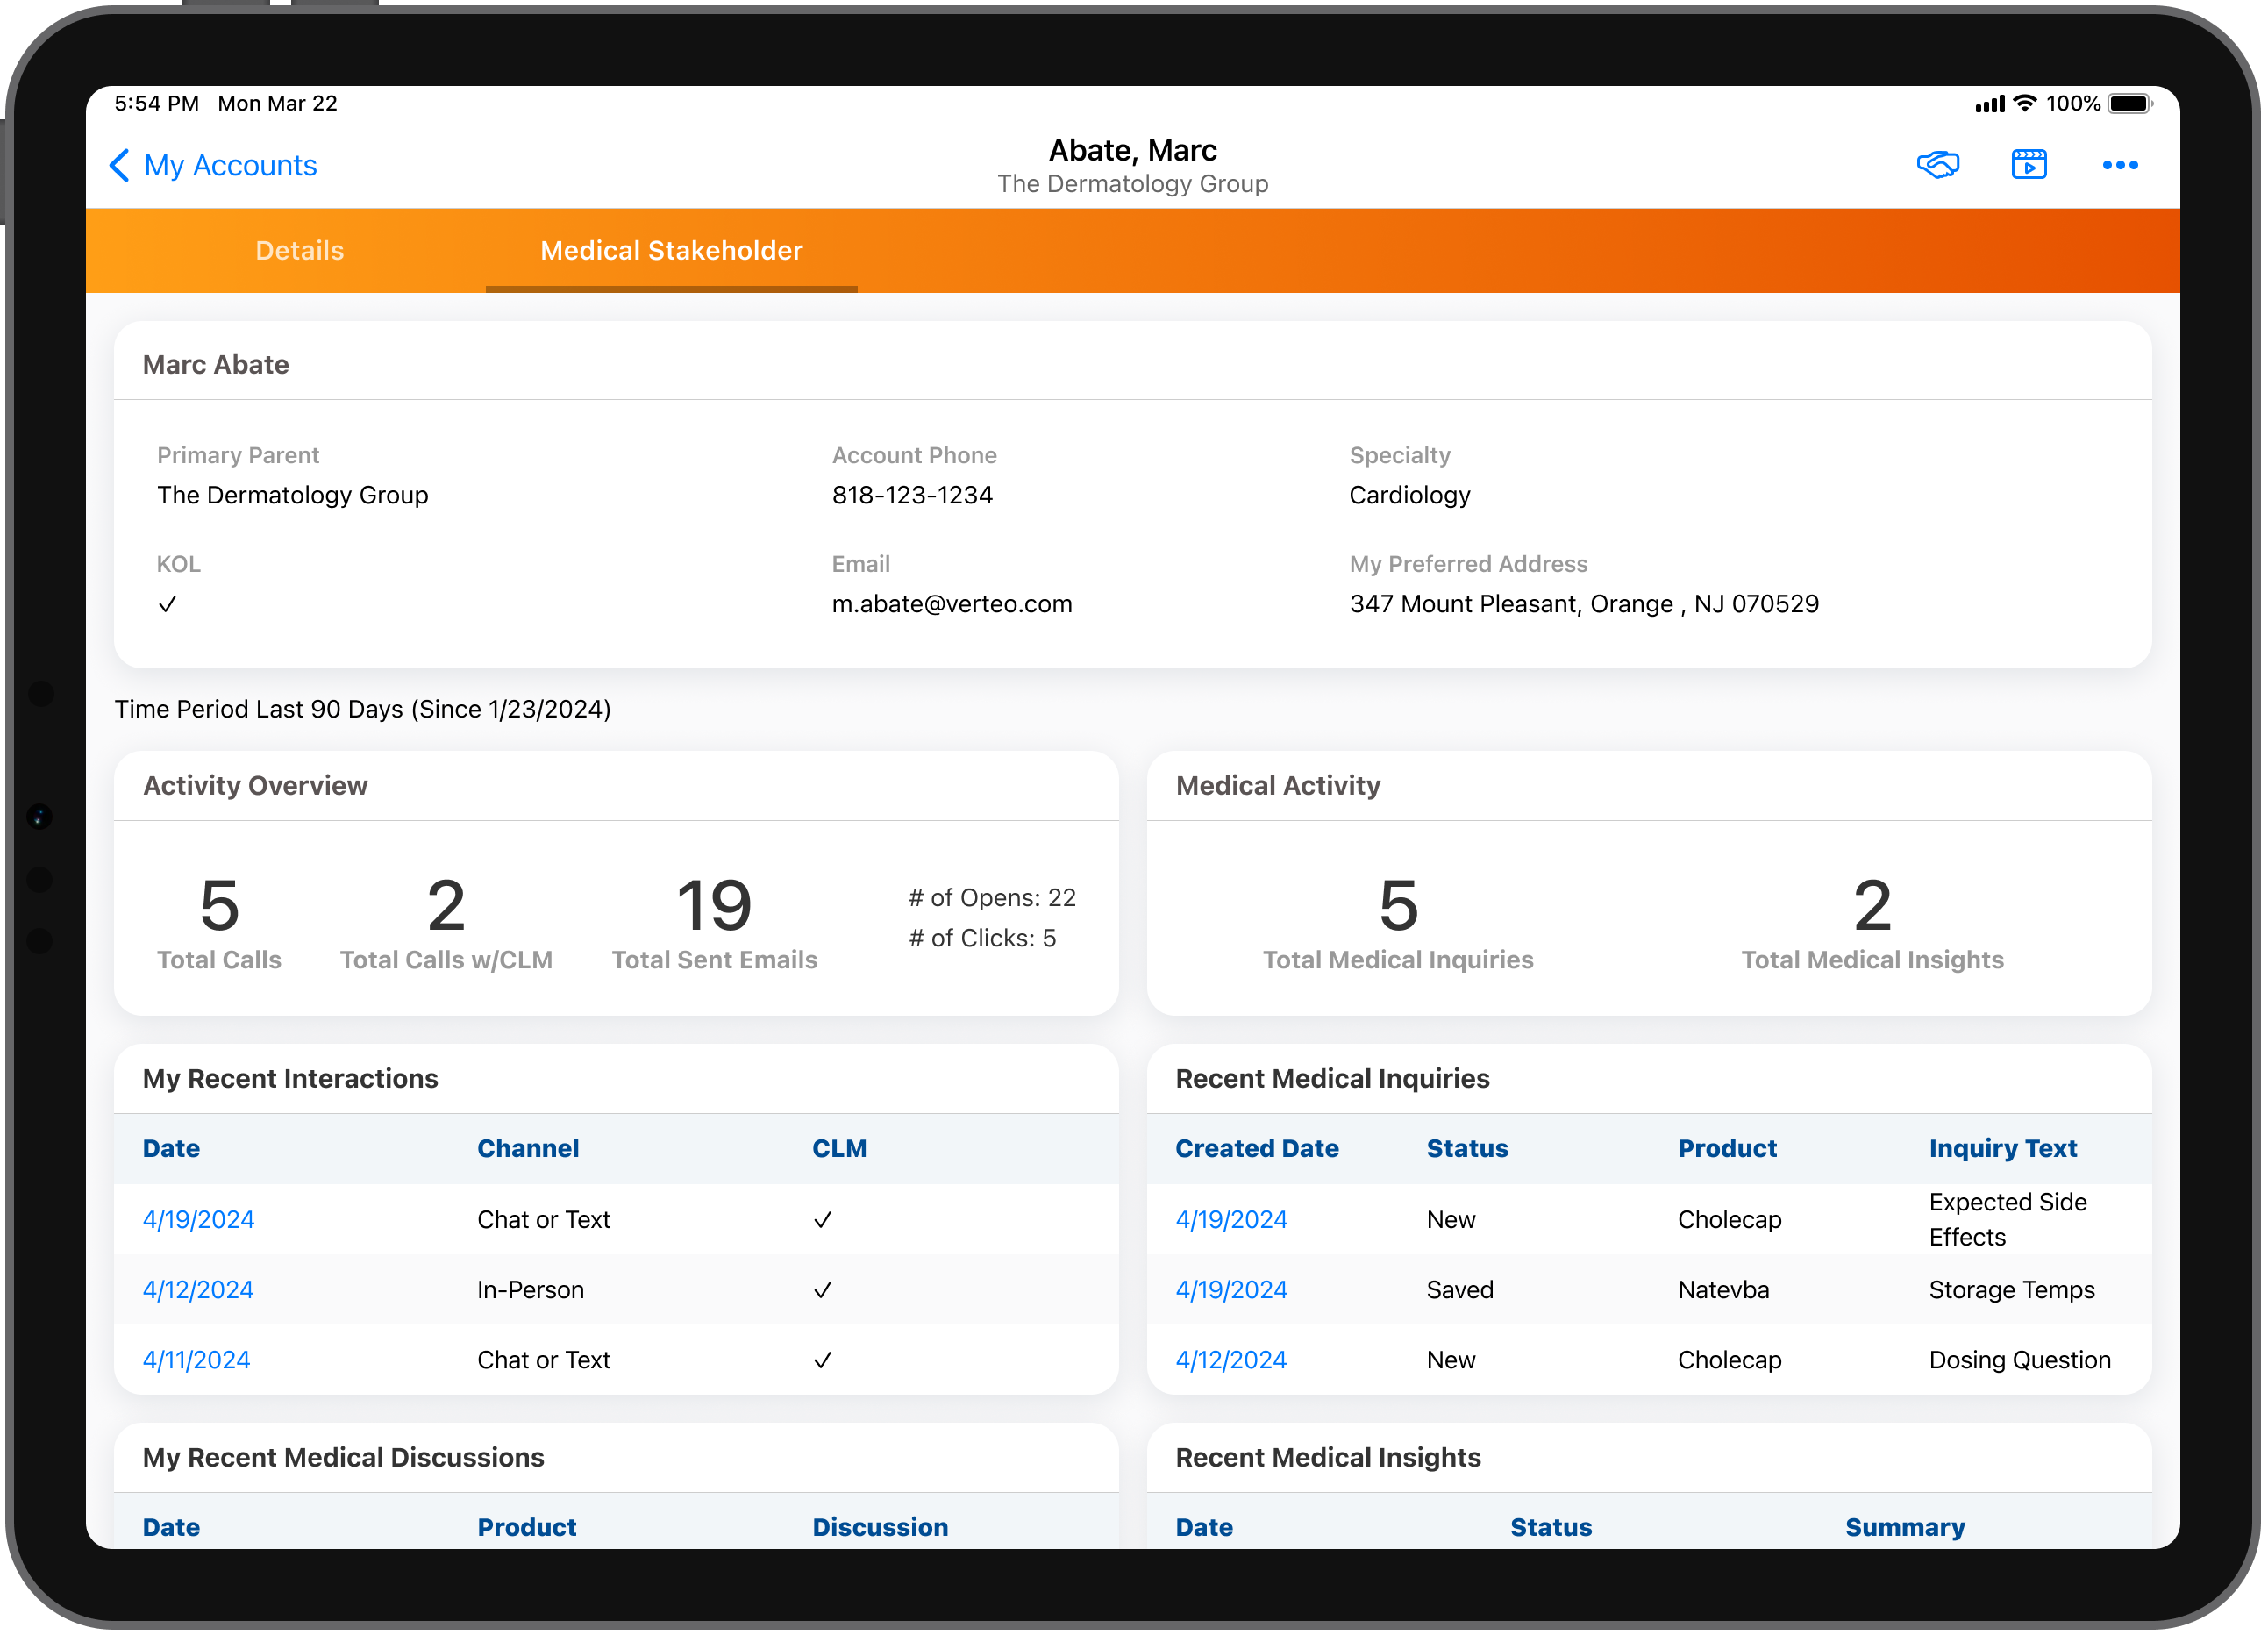Viewport: 2268px width, 1635px height.
Task: Open the more options ellipsis menu
Action: pyautogui.click(x=2121, y=165)
